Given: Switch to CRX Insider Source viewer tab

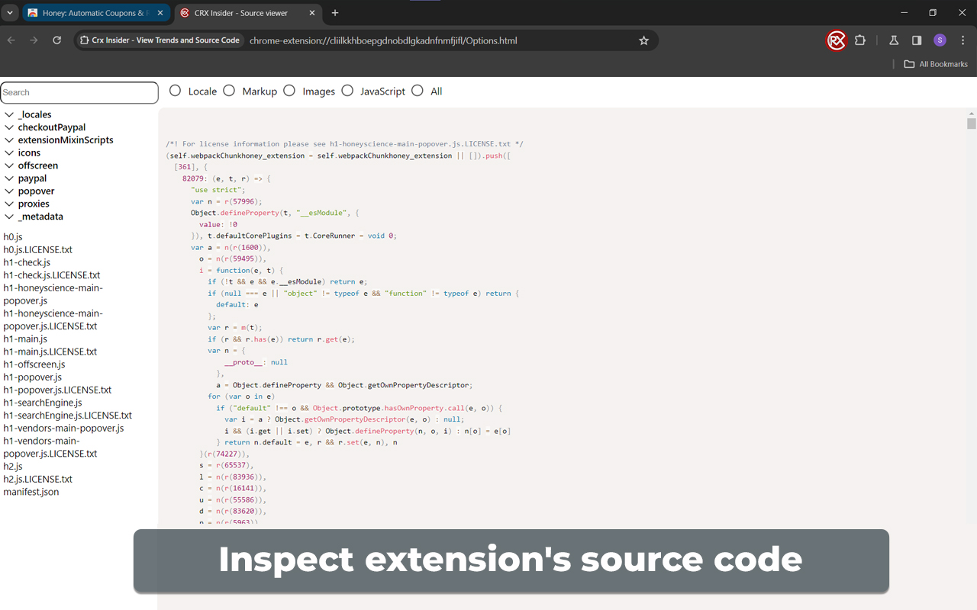Looking at the screenshot, I should pyautogui.click(x=247, y=13).
